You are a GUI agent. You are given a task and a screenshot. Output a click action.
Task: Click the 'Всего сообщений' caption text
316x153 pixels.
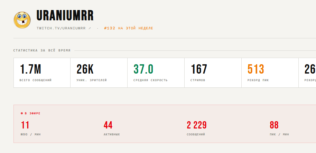point(36,80)
